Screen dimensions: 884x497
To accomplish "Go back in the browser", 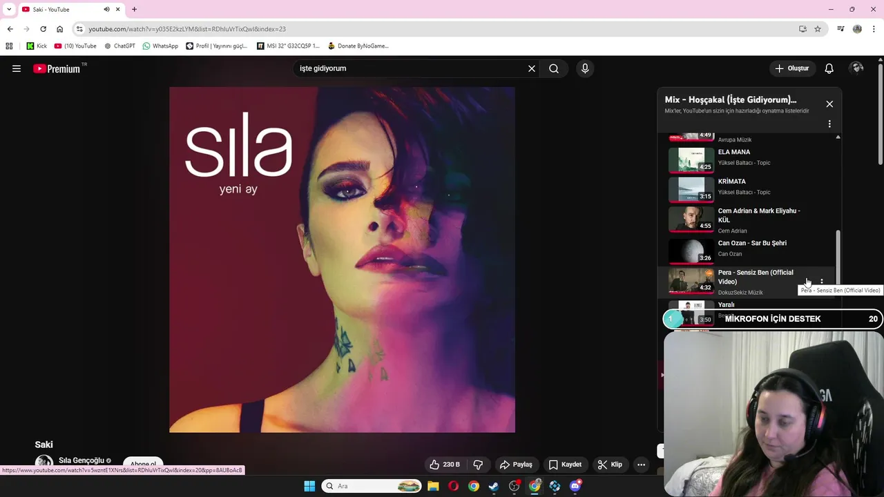I will click(10, 29).
